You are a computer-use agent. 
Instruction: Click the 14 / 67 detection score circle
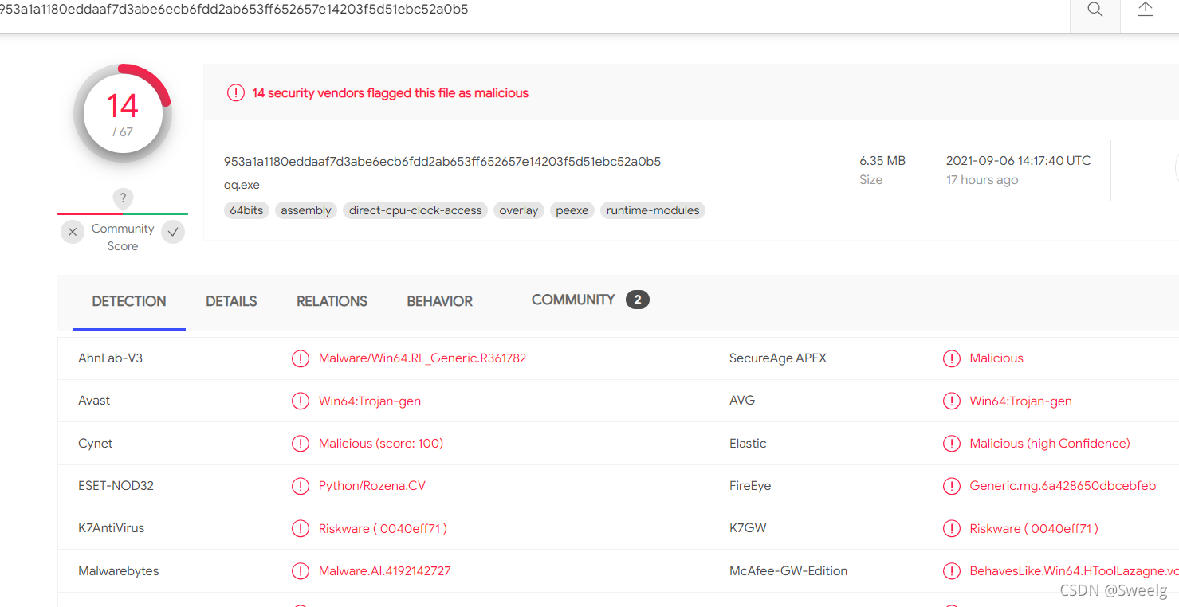click(123, 113)
